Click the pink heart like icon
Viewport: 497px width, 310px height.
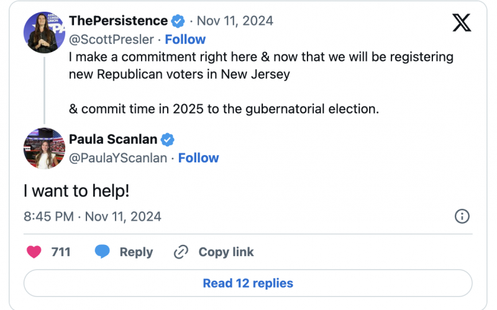[x=34, y=252]
